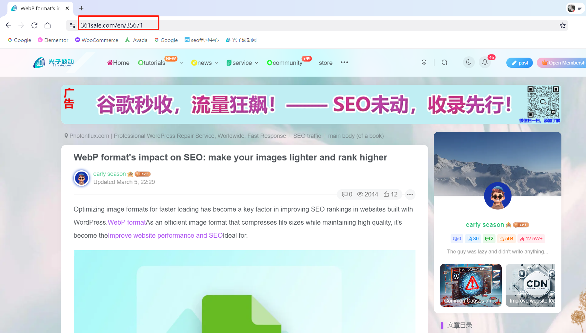Open the article's three-dot more options
Image resolution: width=586 pixels, height=333 pixels.
(410, 194)
